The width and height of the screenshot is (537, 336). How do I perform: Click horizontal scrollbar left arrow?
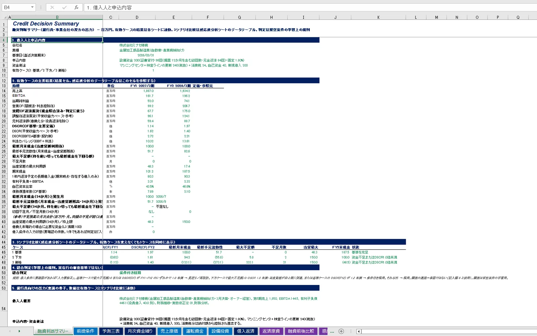[359, 331]
